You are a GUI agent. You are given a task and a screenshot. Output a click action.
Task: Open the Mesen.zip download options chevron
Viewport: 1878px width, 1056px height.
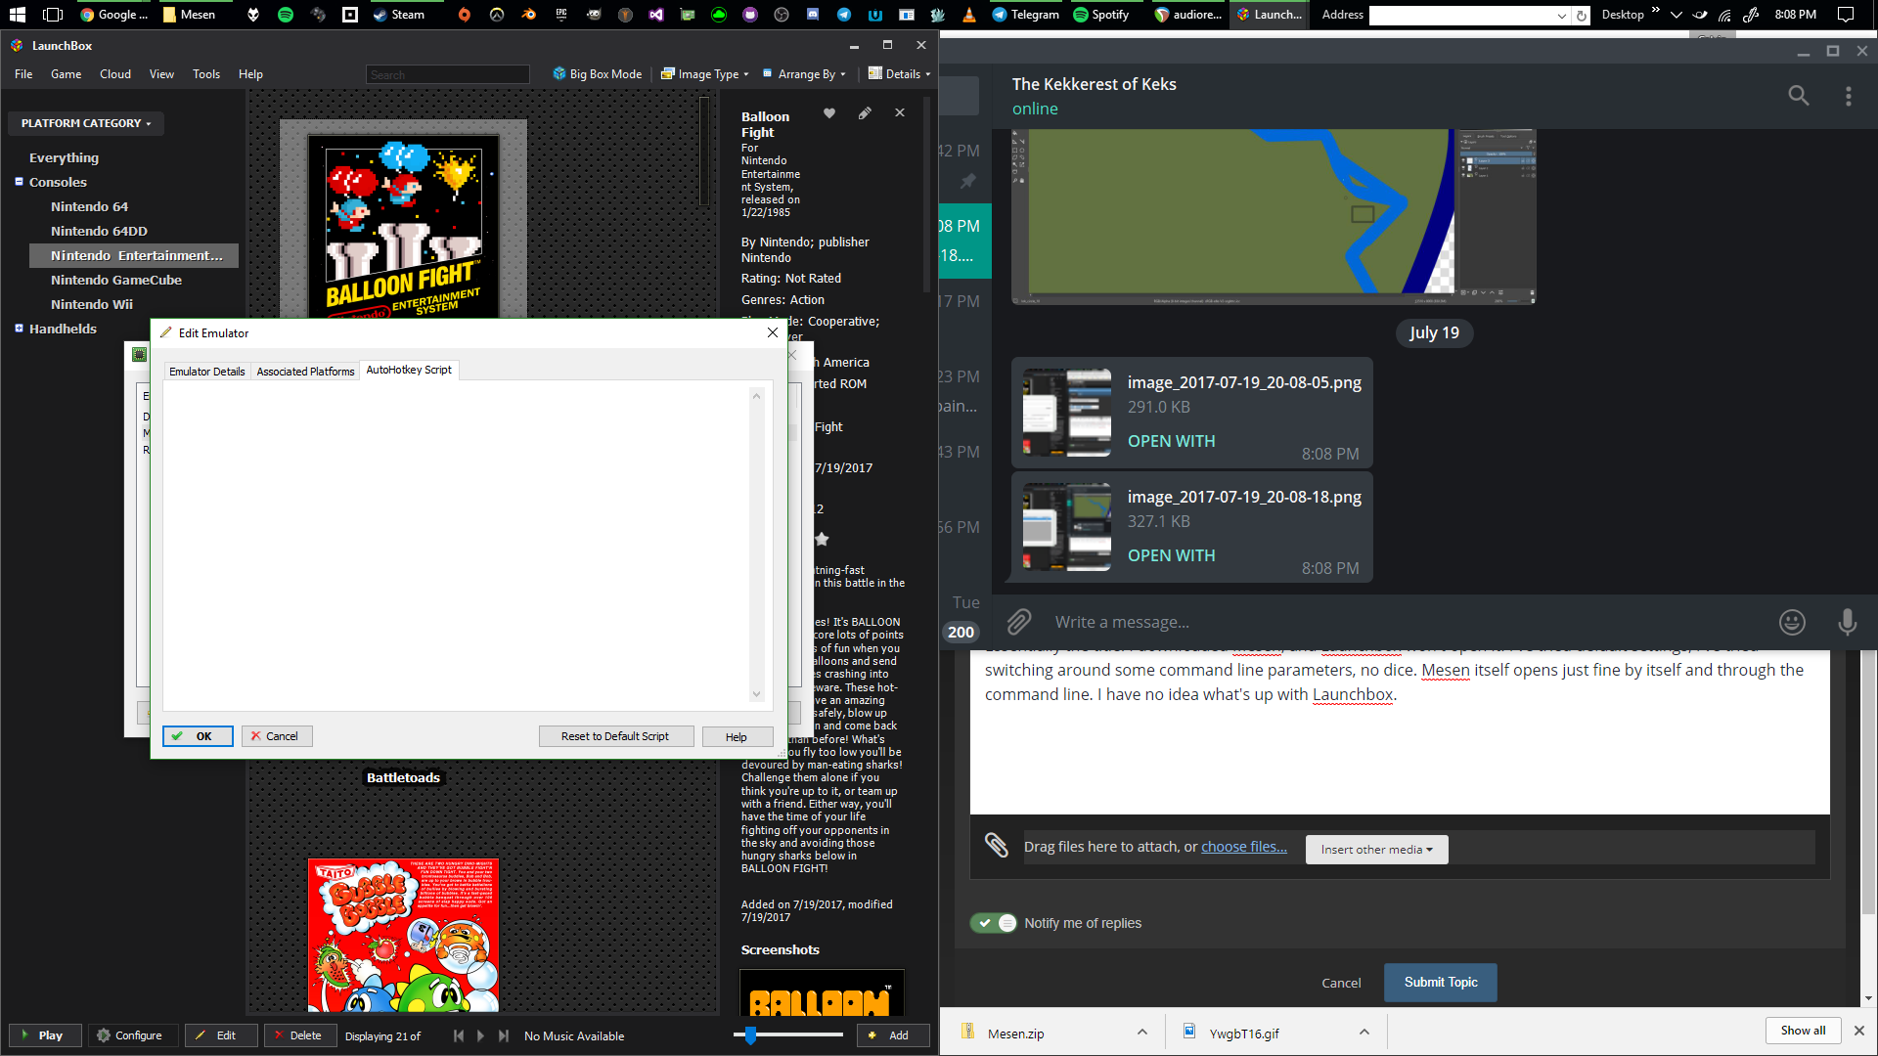click(1141, 1032)
